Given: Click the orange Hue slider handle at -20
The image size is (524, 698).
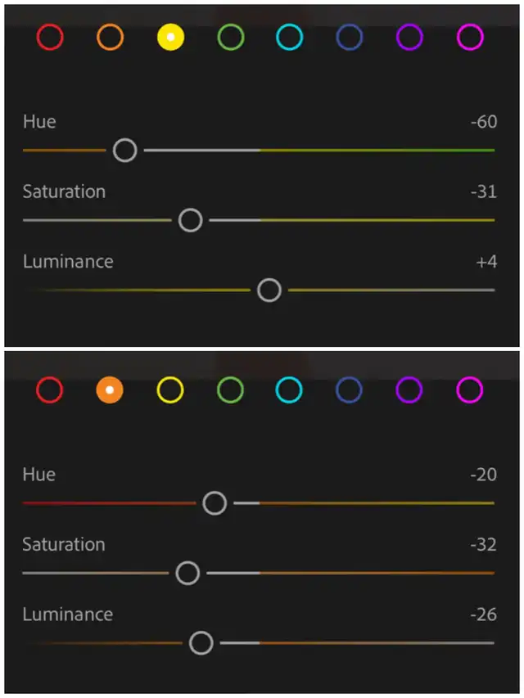Looking at the screenshot, I should 215,502.
